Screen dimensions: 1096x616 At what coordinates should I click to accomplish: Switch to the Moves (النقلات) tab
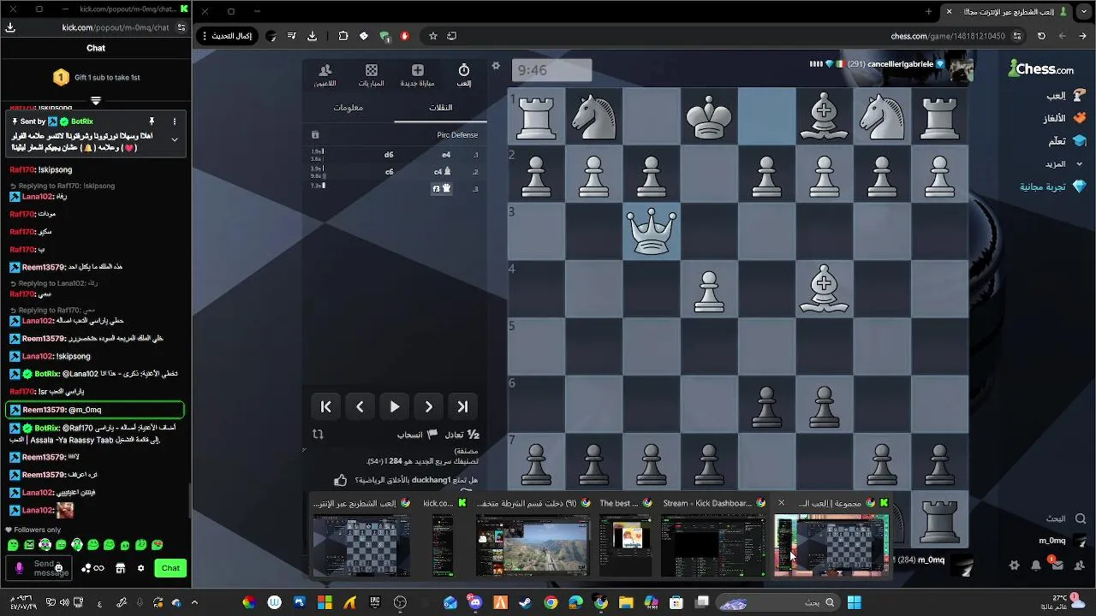tap(440, 108)
